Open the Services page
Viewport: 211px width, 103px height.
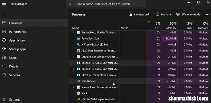34,75
